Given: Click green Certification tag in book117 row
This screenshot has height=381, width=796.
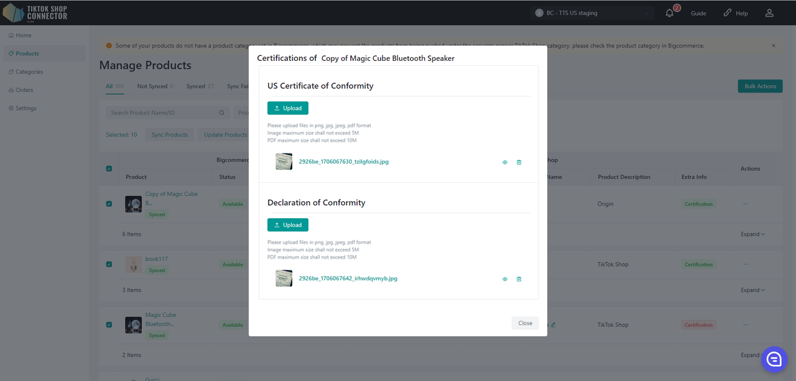Looking at the screenshot, I should 698,264.
